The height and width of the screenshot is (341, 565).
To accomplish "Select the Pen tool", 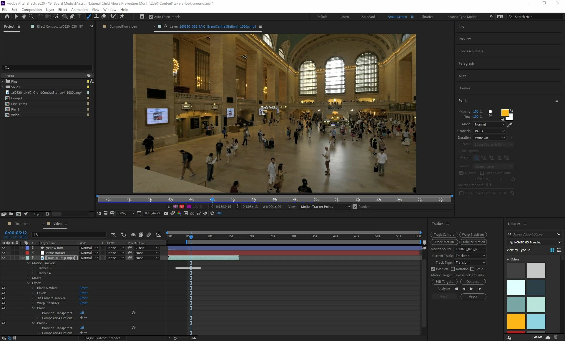I will [x=72, y=16].
